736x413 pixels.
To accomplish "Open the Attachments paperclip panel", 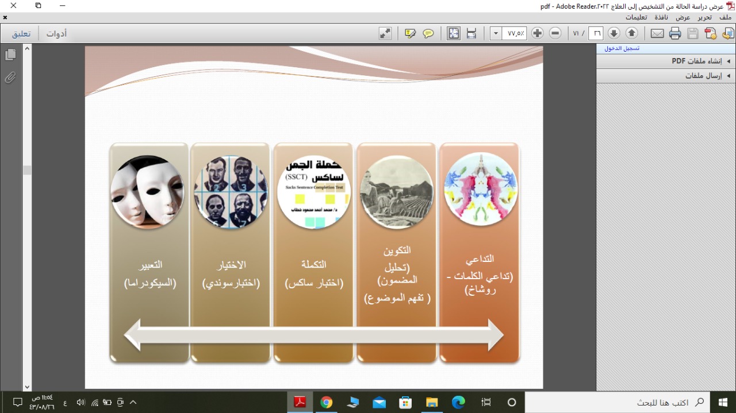I will click(x=10, y=78).
